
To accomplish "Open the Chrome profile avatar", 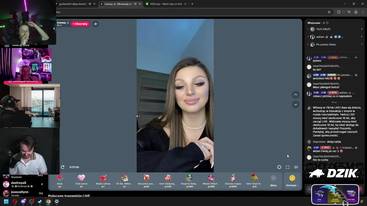I will click(356, 12).
